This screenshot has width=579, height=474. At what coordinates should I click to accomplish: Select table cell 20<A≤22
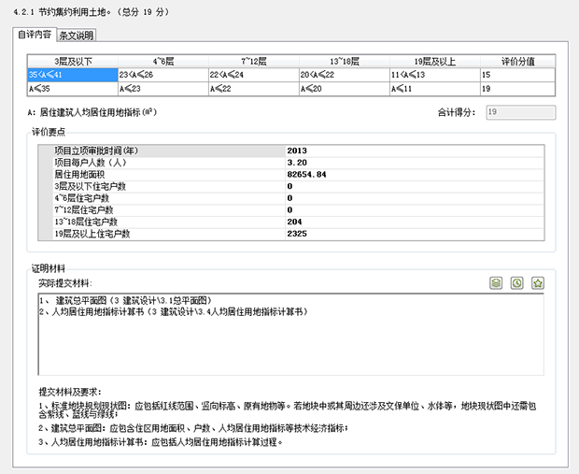pos(345,75)
